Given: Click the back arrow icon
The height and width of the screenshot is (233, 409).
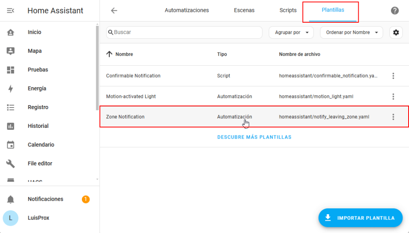Looking at the screenshot, I should tap(114, 11).
